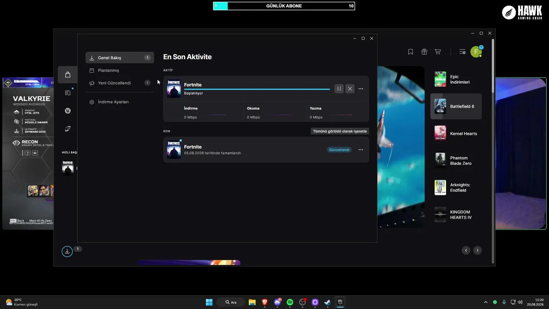Click the Güncellendi badge on completed Fortnite

pyautogui.click(x=339, y=150)
